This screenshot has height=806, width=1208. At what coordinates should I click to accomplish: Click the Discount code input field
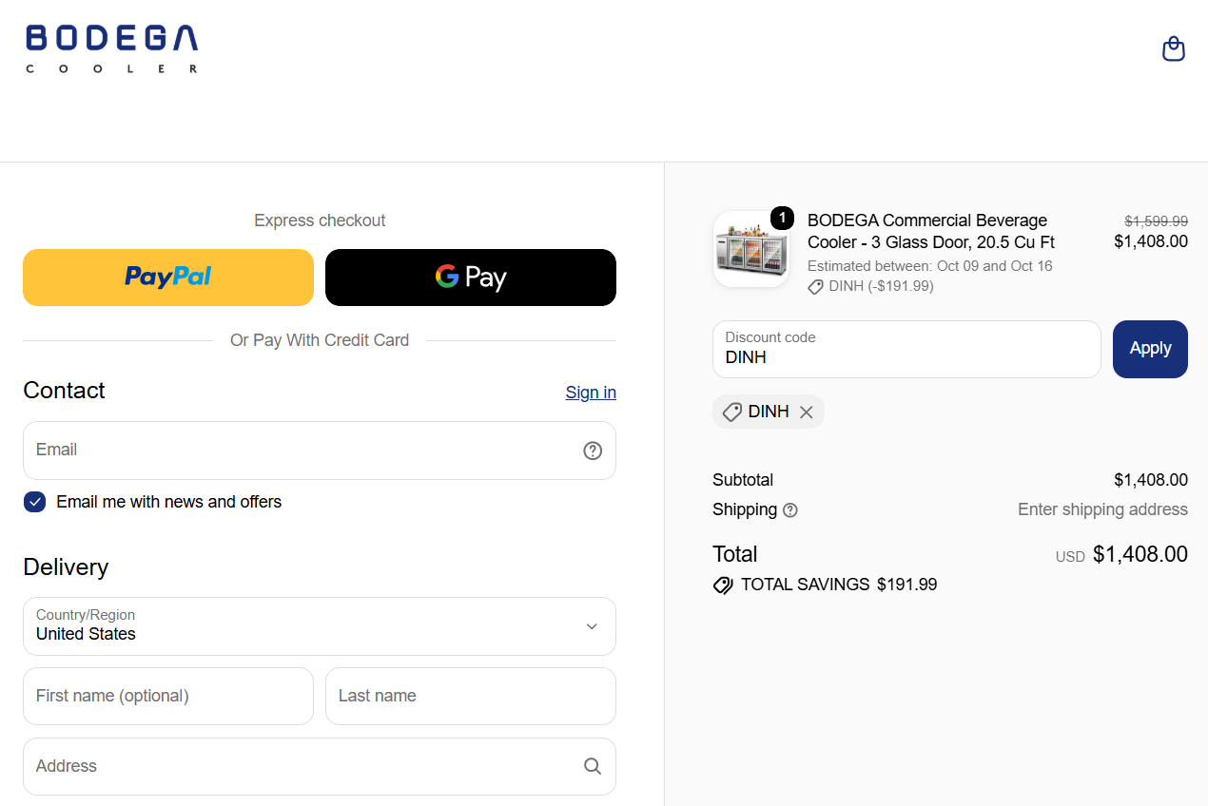(906, 349)
